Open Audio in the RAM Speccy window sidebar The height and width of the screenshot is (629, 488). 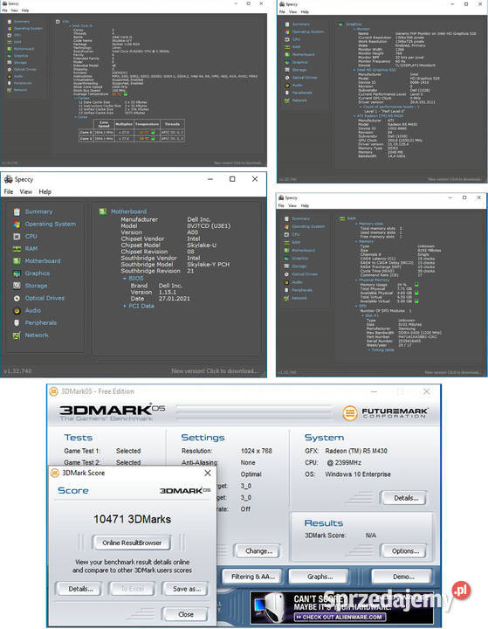pos(297,282)
